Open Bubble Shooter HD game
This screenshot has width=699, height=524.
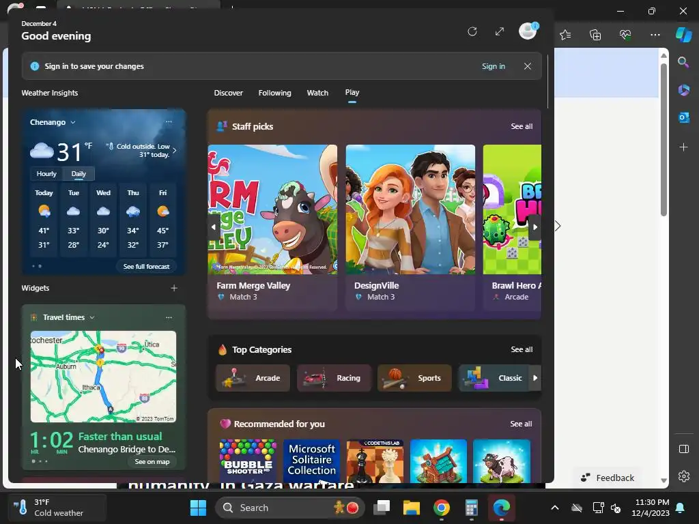pyautogui.click(x=248, y=461)
